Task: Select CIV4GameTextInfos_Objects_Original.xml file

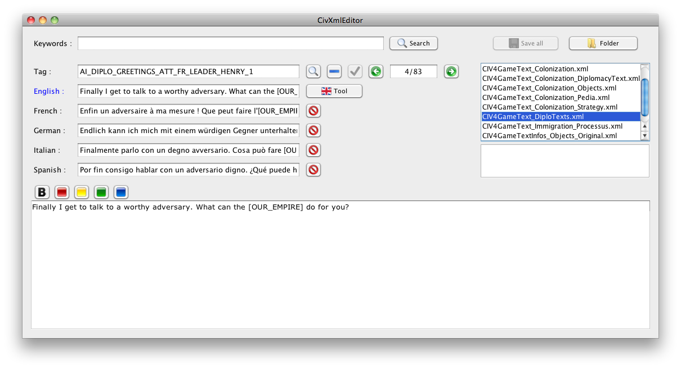Action: click(x=561, y=135)
